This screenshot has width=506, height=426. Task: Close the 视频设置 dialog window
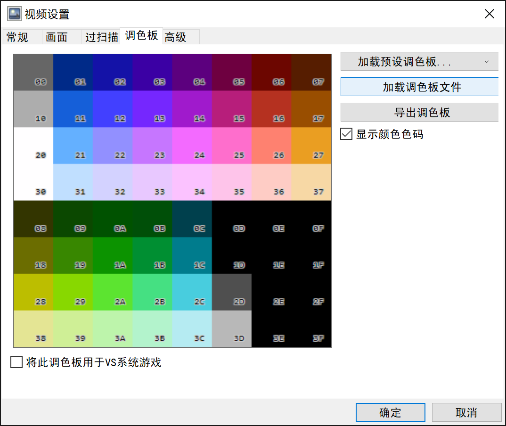pos(489,14)
